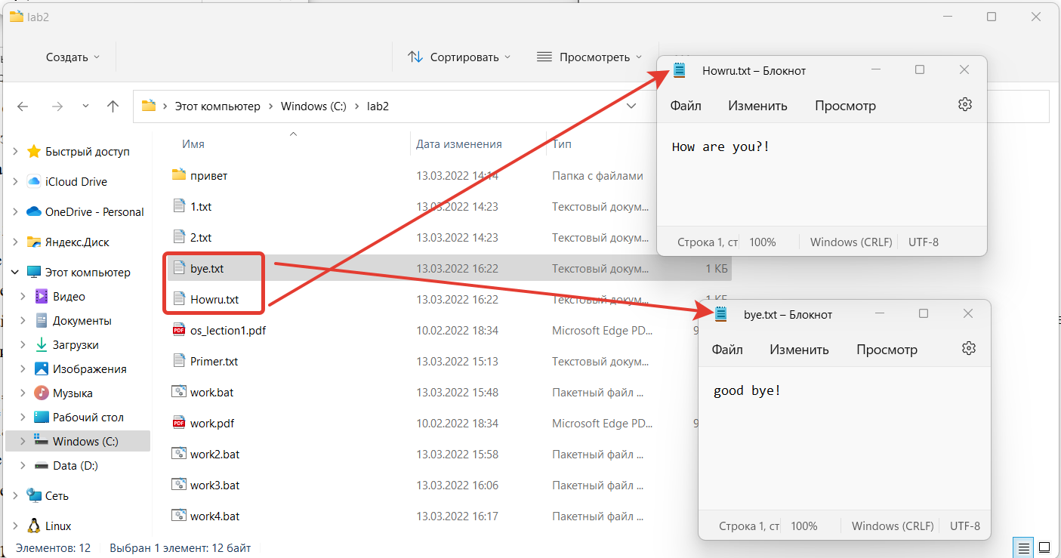The width and height of the screenshot is (1061, 558).
Task: Select the work.bat batch file icon
Action: (x=179, y=392)
